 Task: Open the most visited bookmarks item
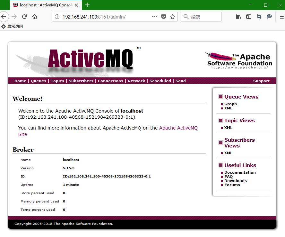click(x=12, y=27)
